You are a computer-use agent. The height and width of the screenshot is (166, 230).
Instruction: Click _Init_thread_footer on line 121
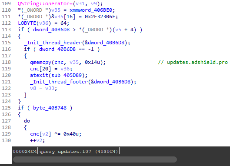(59, 82)
